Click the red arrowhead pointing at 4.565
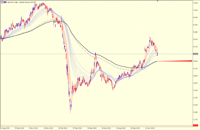 click(x=191, y=61)
